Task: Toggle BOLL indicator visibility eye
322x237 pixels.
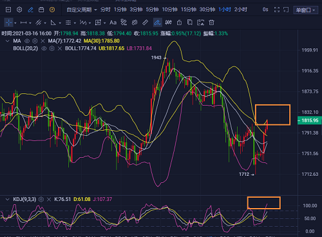Action: [x=44, y=48]
